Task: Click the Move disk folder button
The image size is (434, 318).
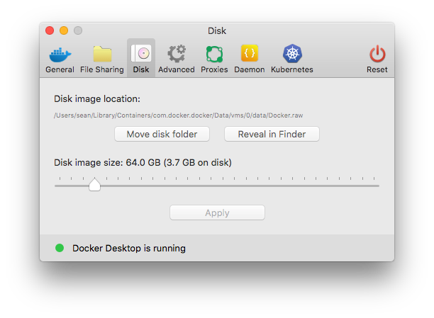Action: pyautogui.click(x=162, y=134)
